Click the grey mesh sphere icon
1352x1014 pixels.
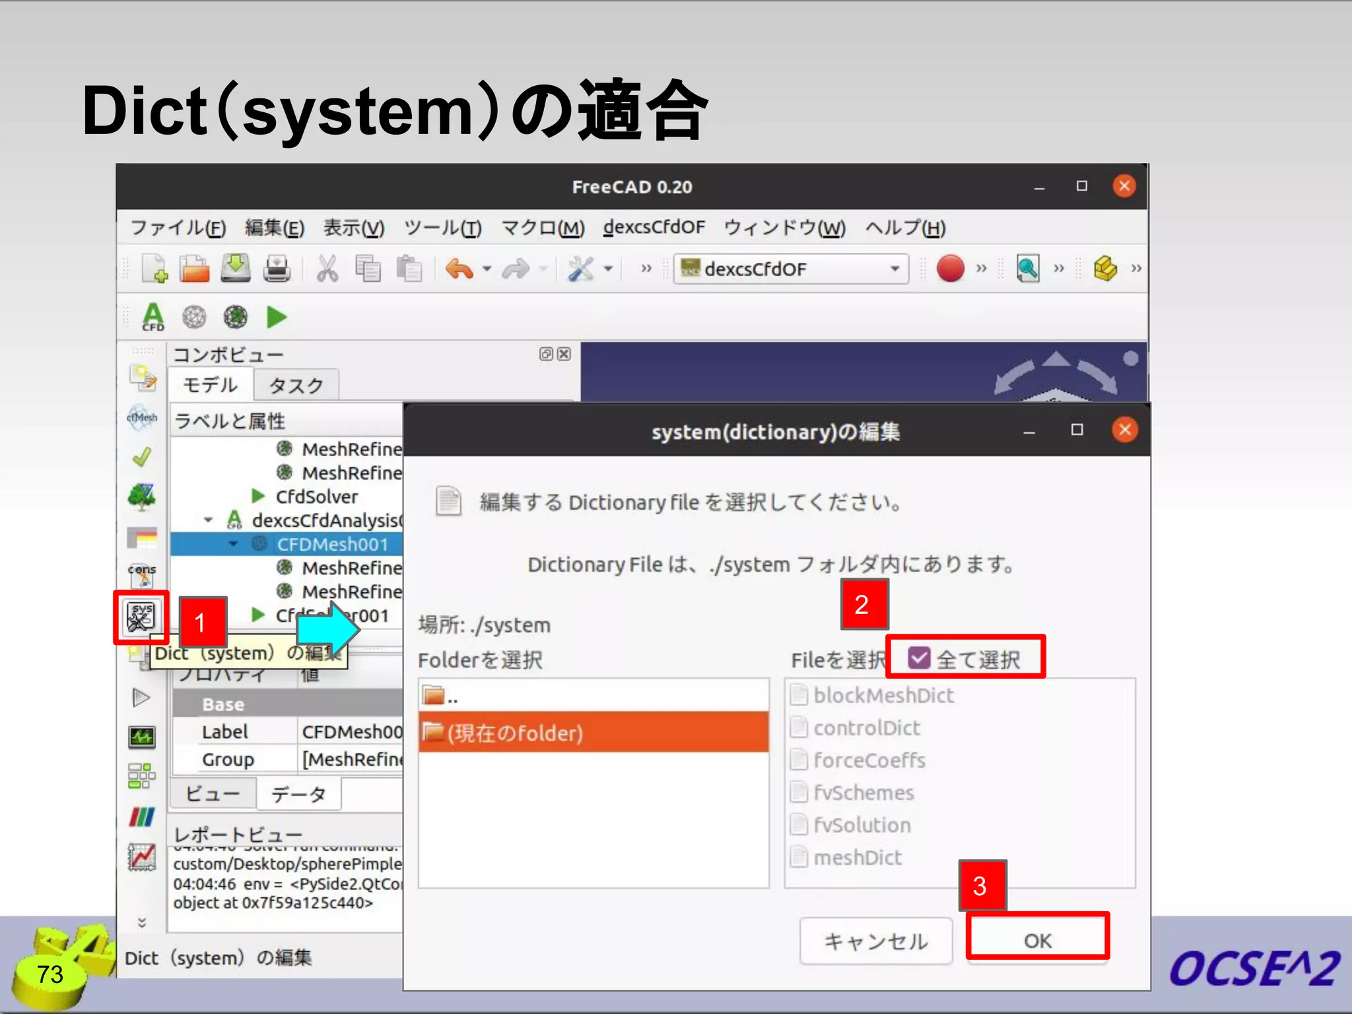tap(194, 317)
